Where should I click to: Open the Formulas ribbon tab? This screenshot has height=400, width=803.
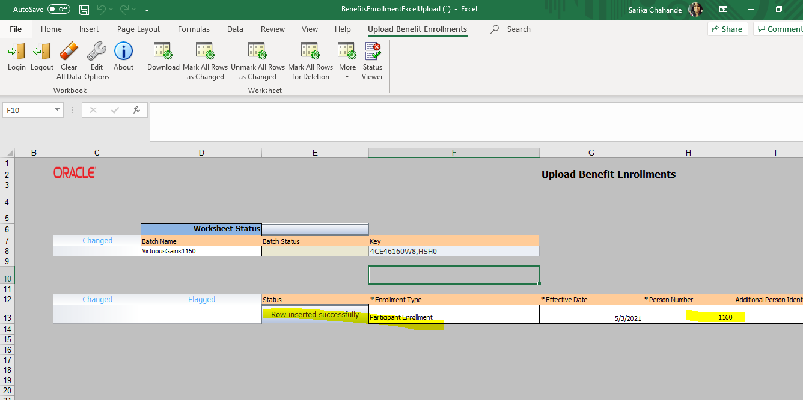(194, 29)
